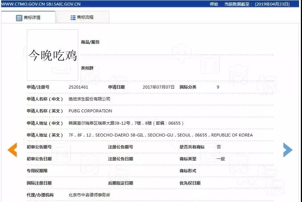The width and height of the screenshot is (302, 202).
Task: Click the trademark type value 一般
Action: click(221, 159)
